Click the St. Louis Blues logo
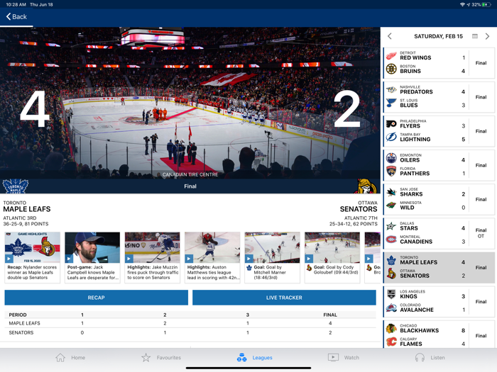The width and height of the screenshot is (497, 372). point(391,103)
